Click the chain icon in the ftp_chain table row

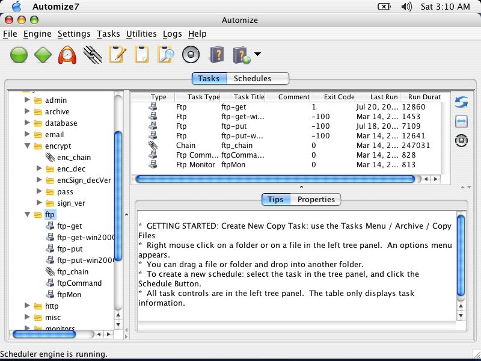click(x=153, y=145)
